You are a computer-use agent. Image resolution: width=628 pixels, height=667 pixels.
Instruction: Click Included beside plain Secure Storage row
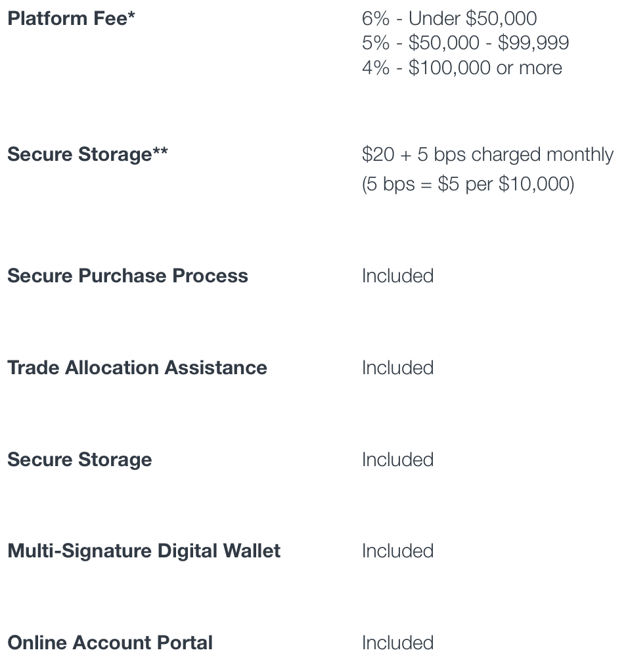pos(397,460)
